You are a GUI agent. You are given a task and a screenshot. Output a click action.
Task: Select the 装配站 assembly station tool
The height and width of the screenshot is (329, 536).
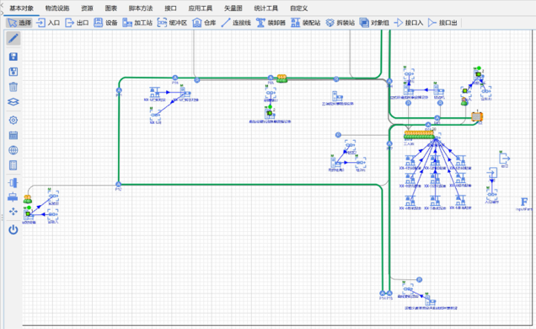click(x=306, y=23)
